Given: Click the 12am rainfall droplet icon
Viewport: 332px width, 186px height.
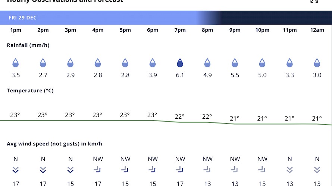Looking at the screenshot, I should pyautogui.click(x=317, y=63).
